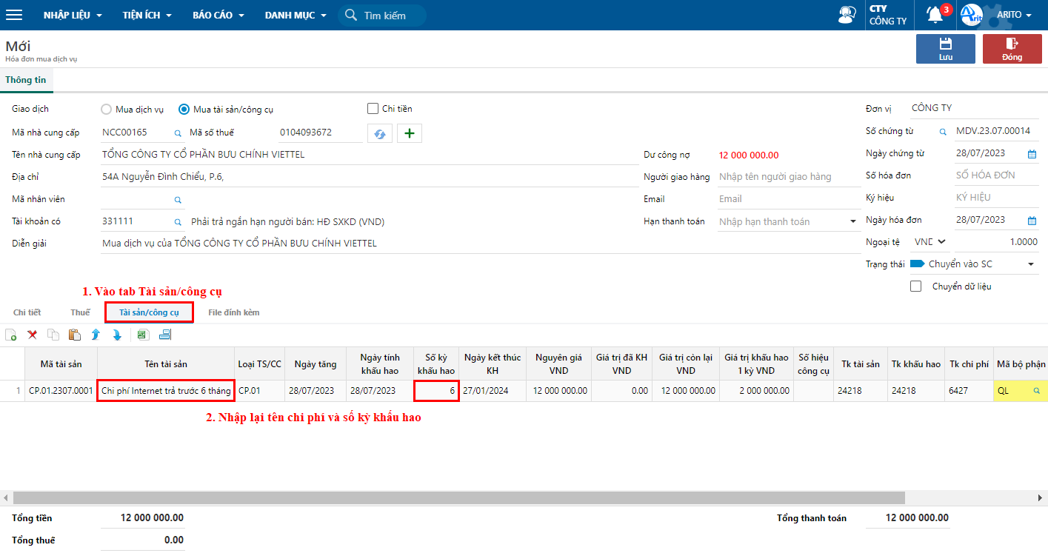Open the hamburger menu icon
This screenshot has width=1048, height=553.
pos(14,15)
